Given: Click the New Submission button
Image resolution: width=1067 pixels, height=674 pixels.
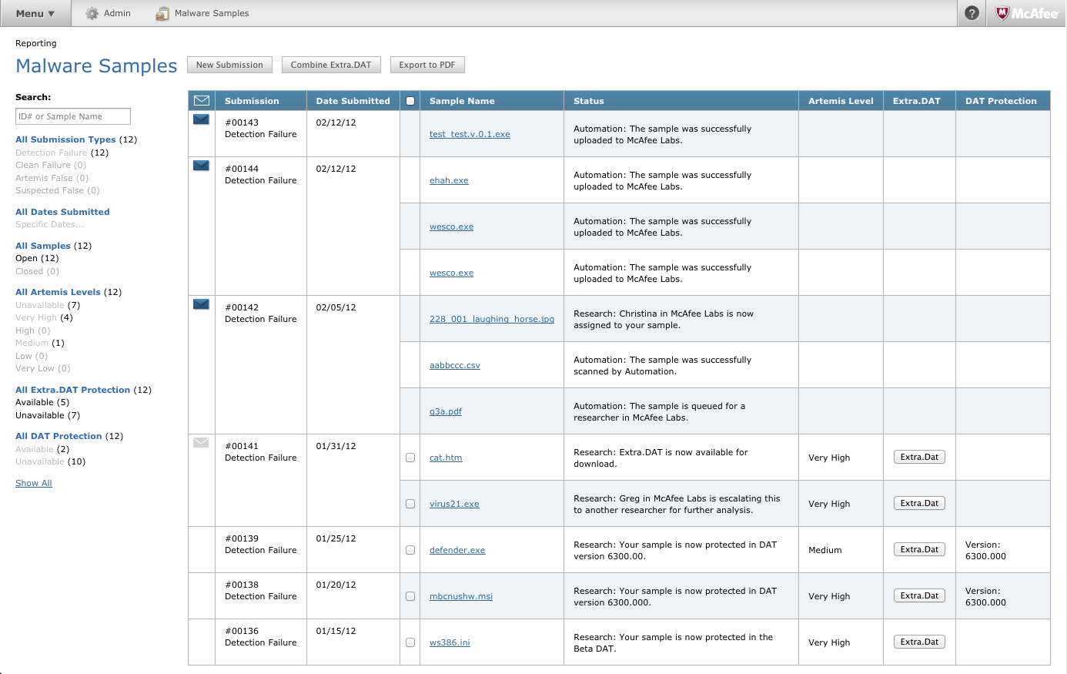Looking at the screenshot, I should point(229,65).
